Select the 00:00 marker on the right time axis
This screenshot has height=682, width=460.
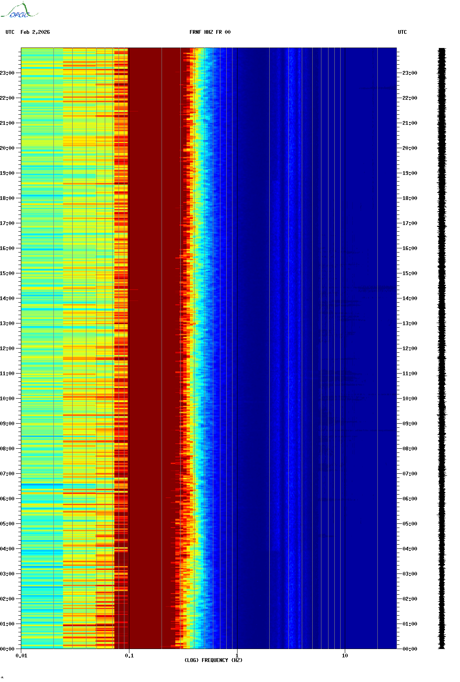[x=409, y=649]
